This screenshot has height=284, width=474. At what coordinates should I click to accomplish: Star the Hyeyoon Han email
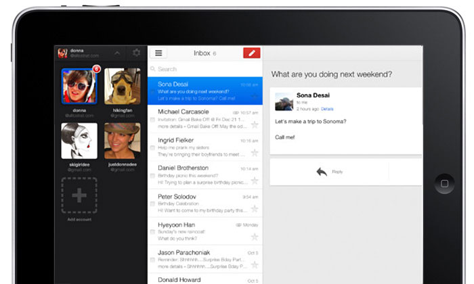[x=255, y=237]
